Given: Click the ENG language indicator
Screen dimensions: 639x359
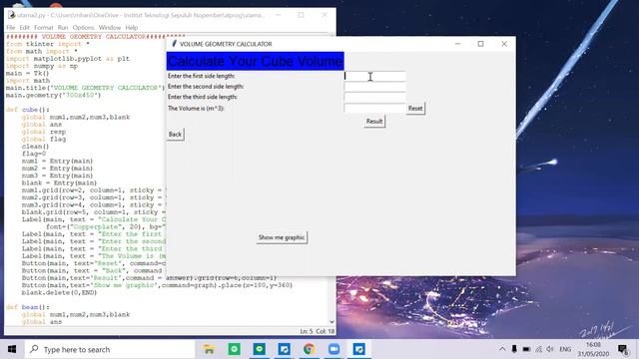Looking at the screenshot, I should pyautogui.click(x=565, y=349).
